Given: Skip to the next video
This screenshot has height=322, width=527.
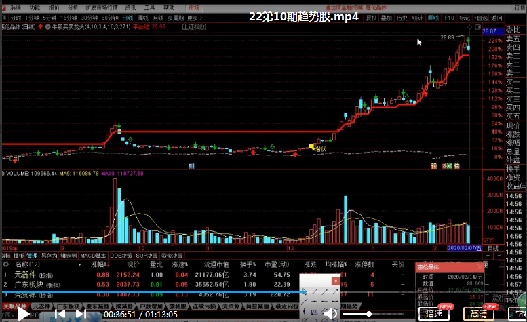Looking at the screenshot, I should pos(81,314).
